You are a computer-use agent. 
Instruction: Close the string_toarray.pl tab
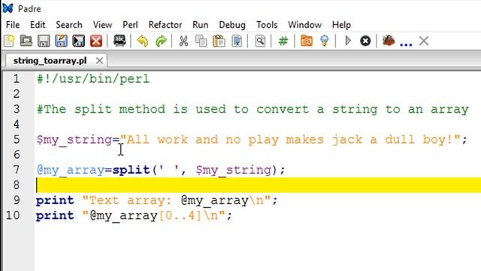99,61
